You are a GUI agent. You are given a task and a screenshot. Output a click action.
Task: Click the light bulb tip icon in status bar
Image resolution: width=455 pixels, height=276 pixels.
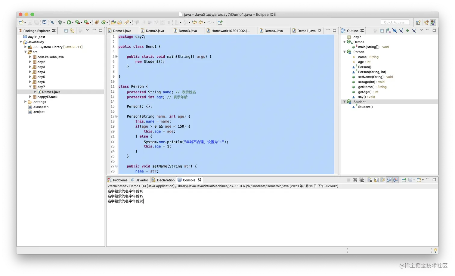pos(435,250)
